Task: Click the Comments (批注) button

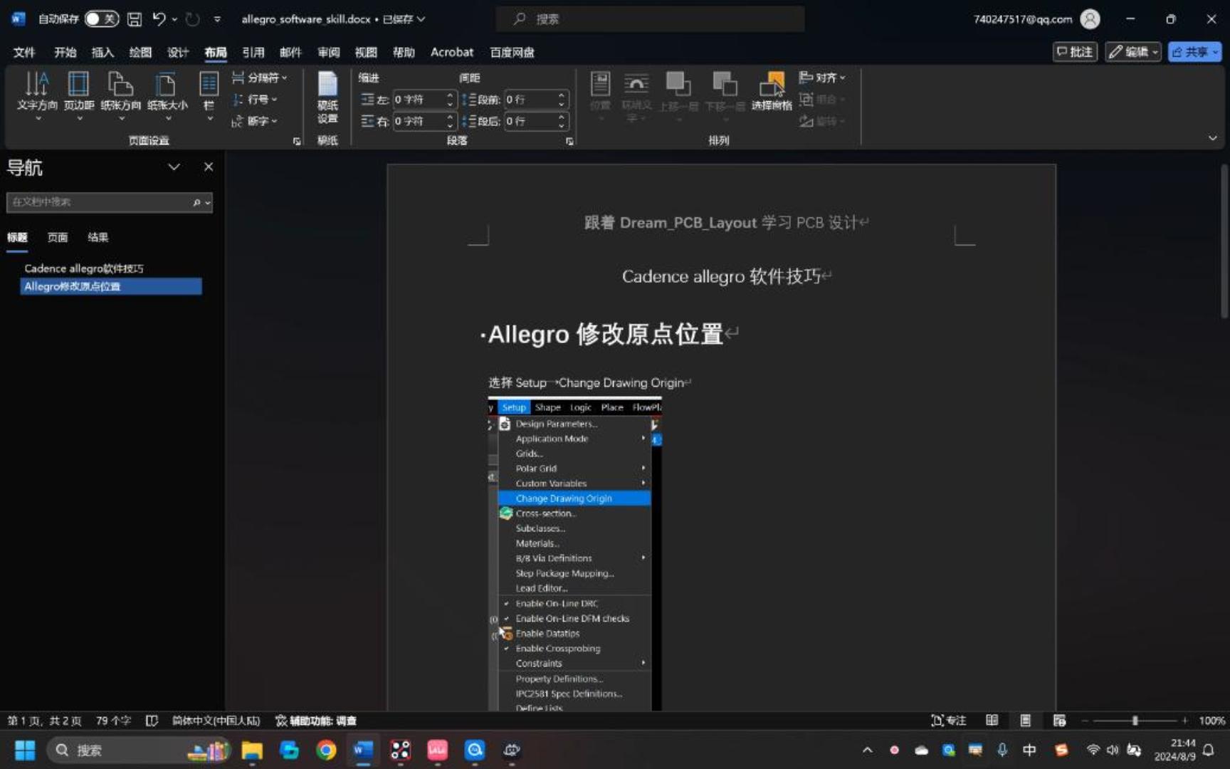Action: tap(1075, 51)
